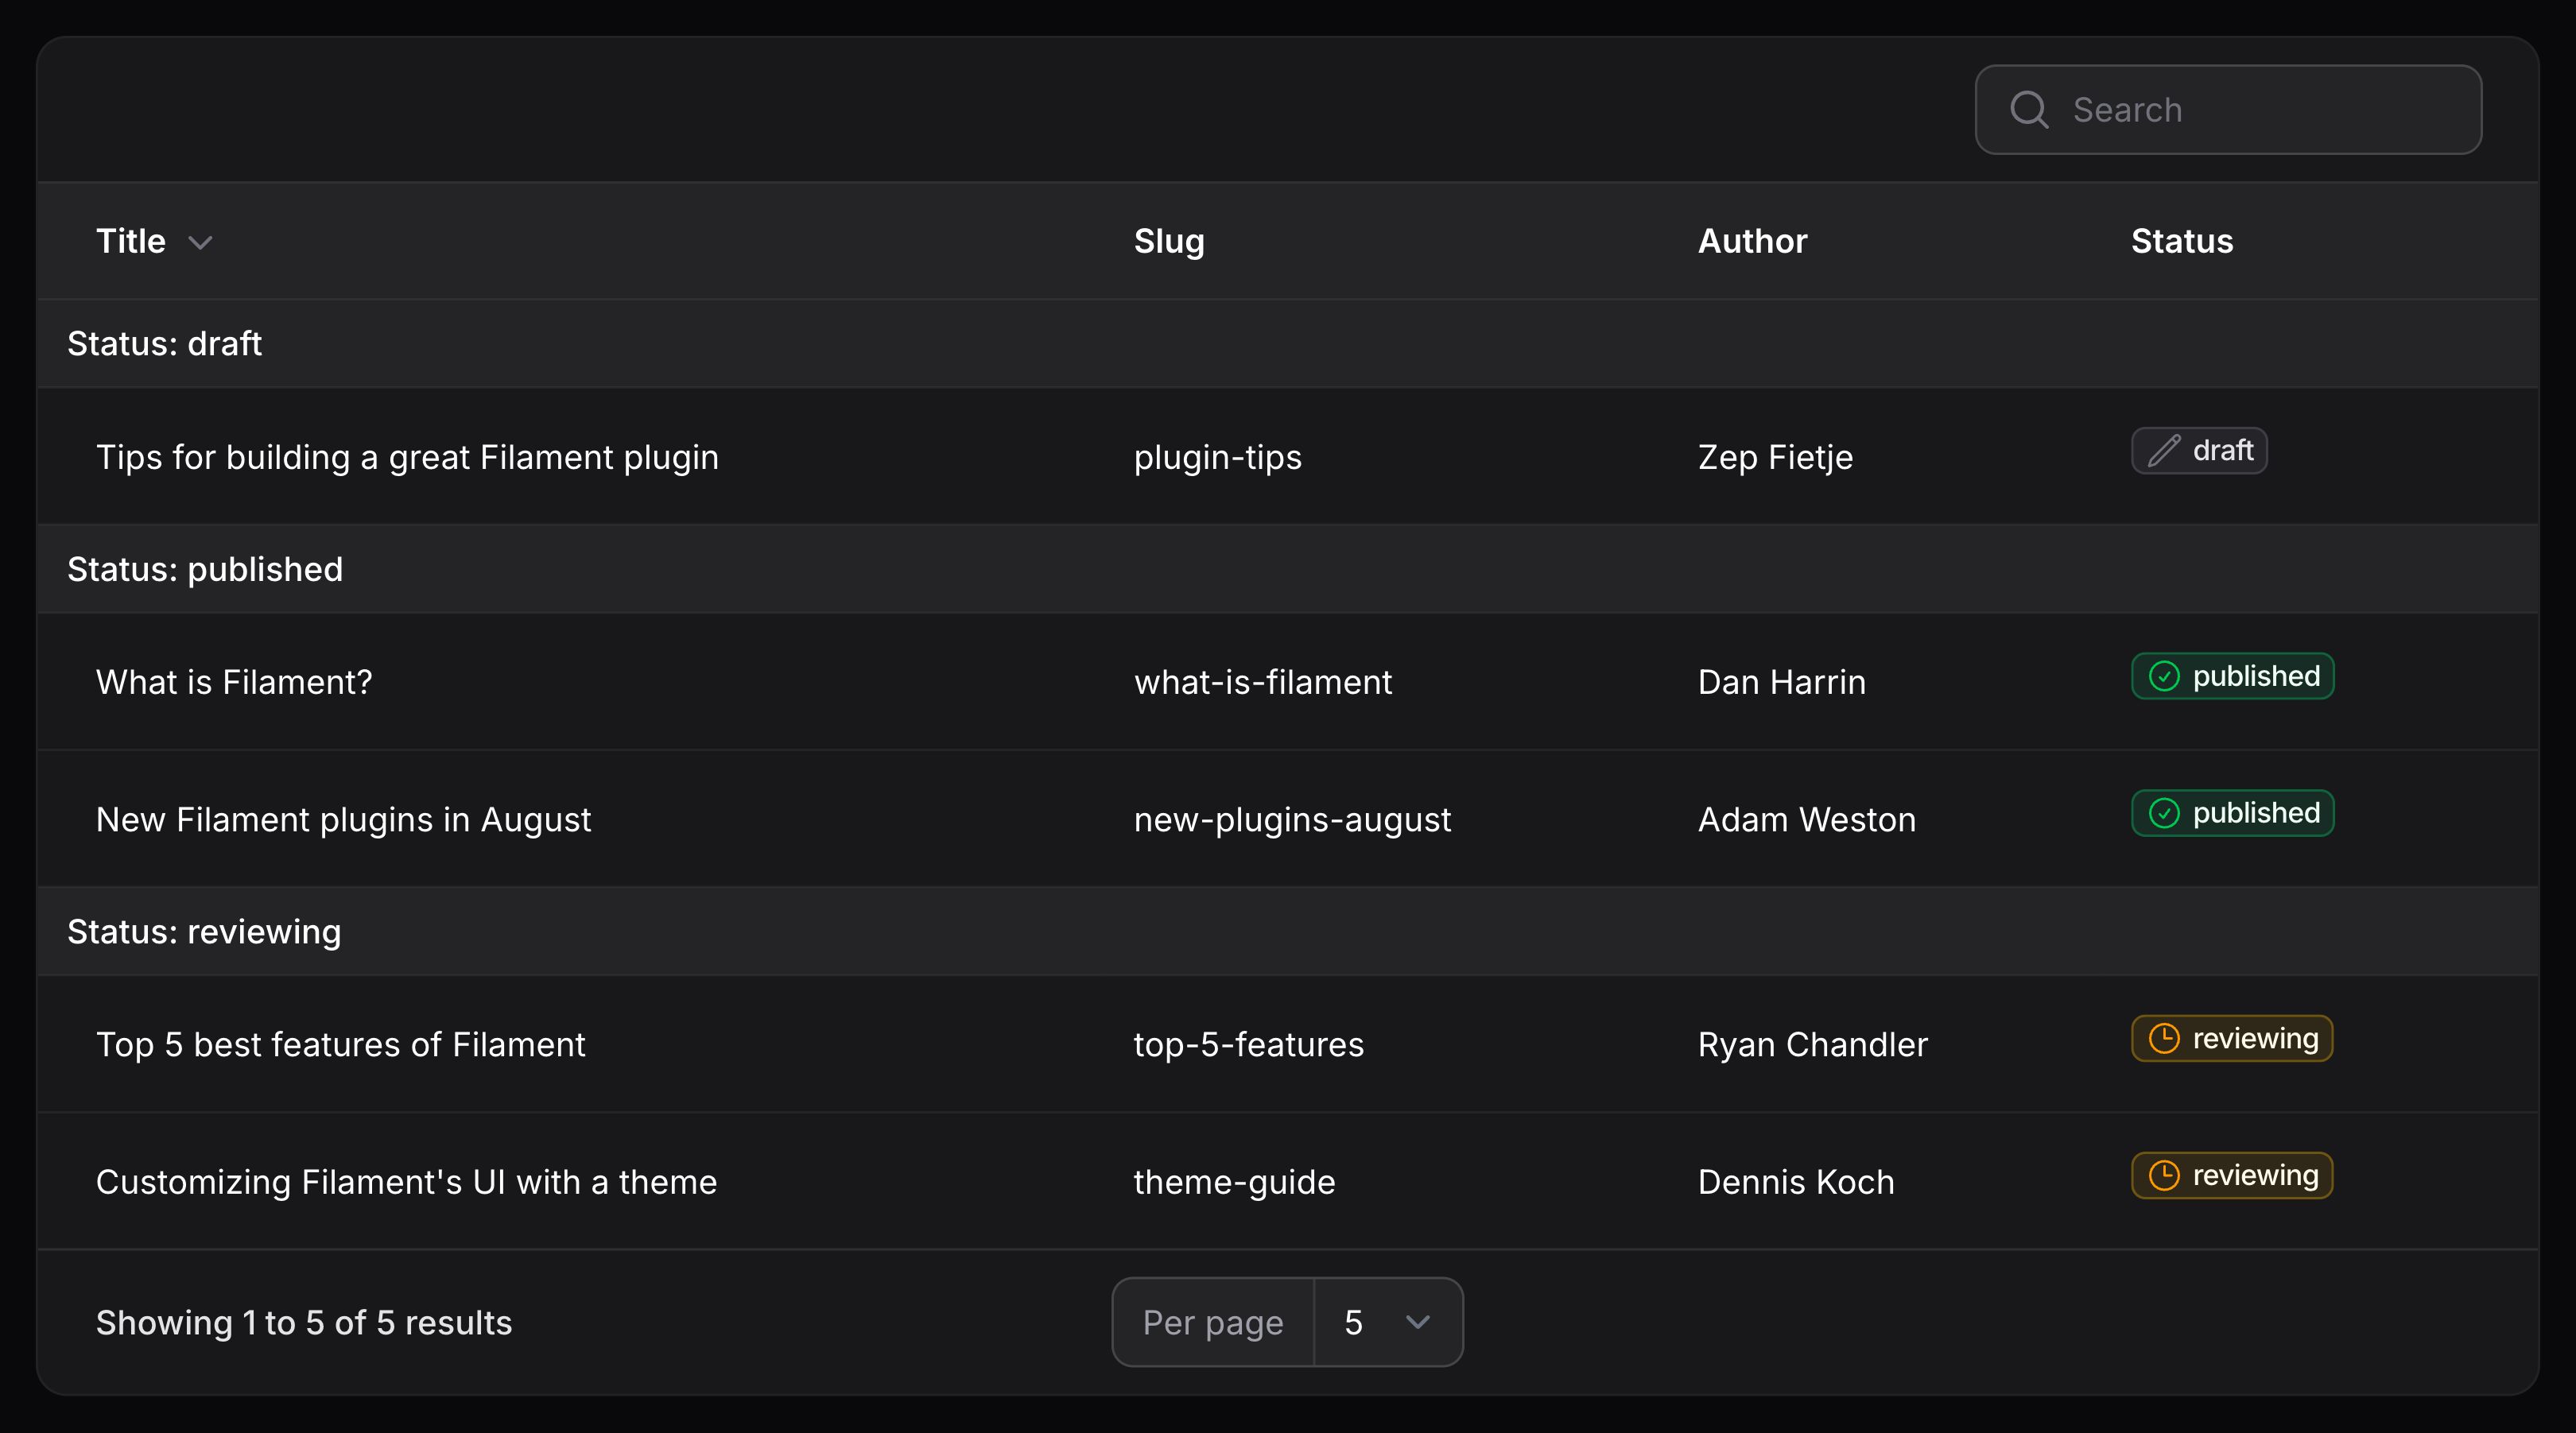Click clock icon on Ryan Chandler's row

click(x=2164, y=1039)
